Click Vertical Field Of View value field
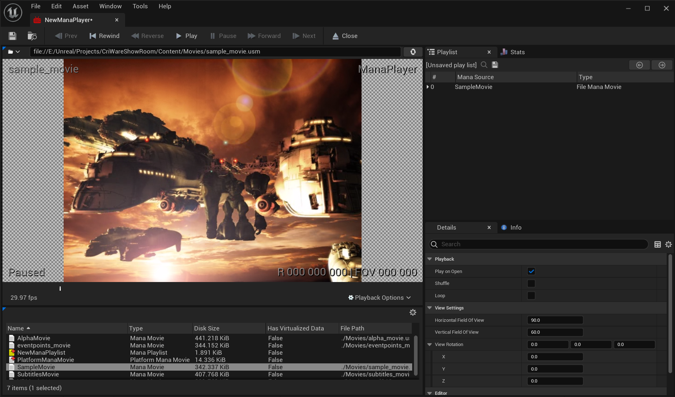The image size is (675, 397). tap(555, 332)
